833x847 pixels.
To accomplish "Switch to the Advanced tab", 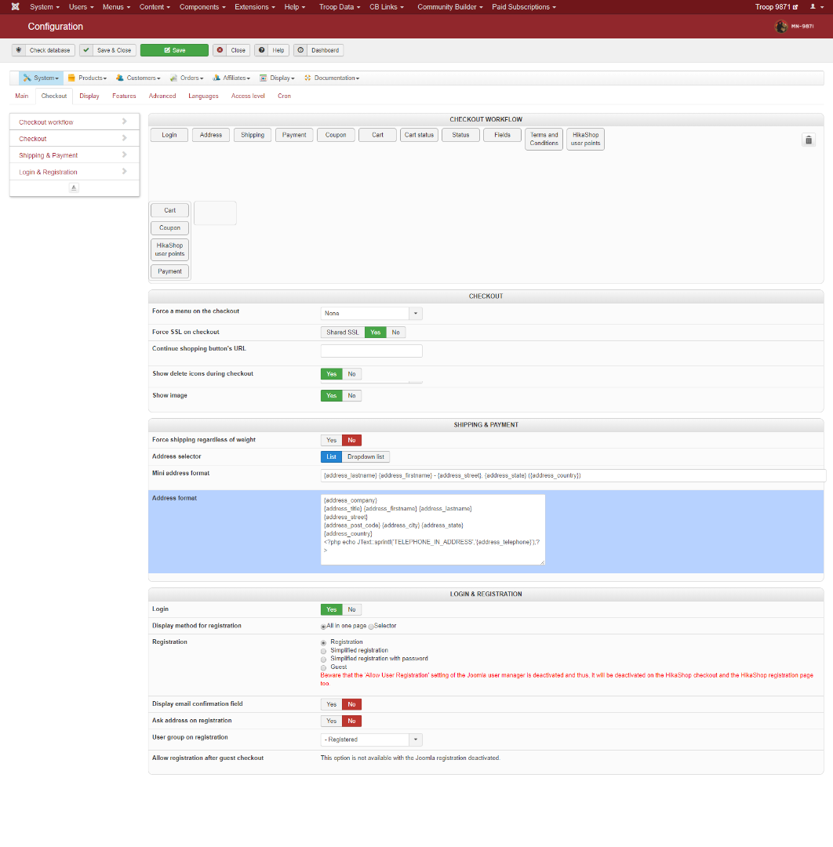I will [162, 96].
